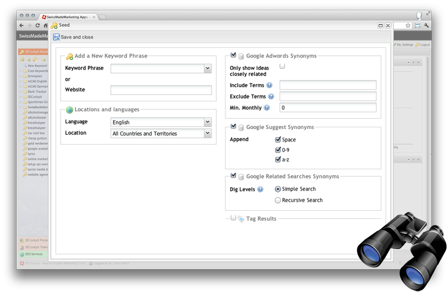Click the browser back arrow

tap(22, 25)
